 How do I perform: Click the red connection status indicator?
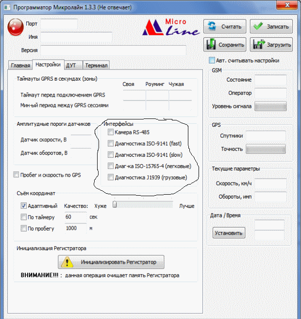pyautogui.click(x=16, y=27)
